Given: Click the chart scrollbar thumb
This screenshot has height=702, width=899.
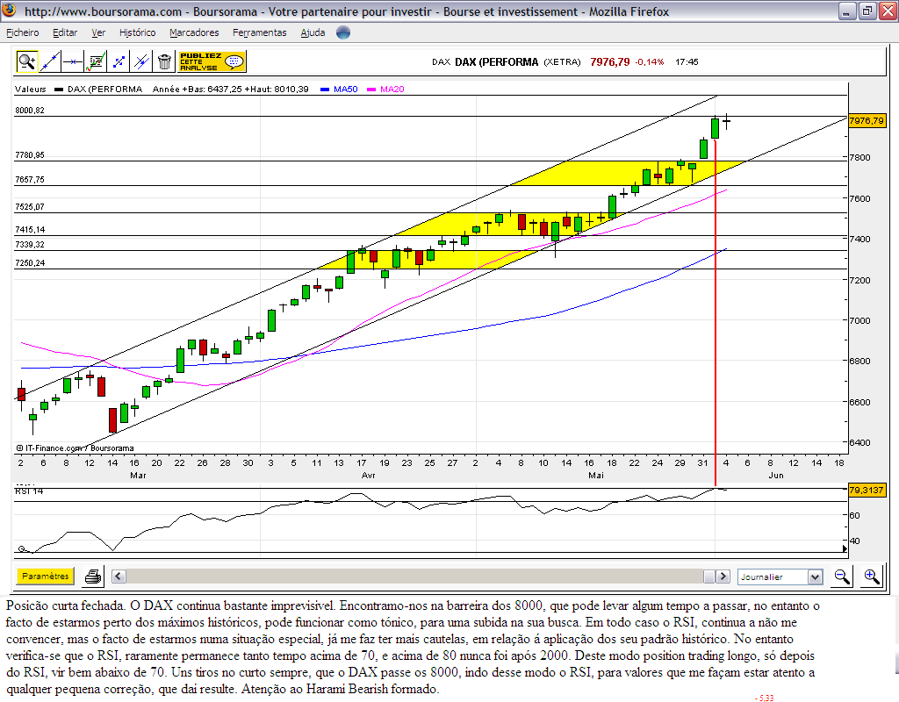Looking at the screenshot, I should point(709,576).
